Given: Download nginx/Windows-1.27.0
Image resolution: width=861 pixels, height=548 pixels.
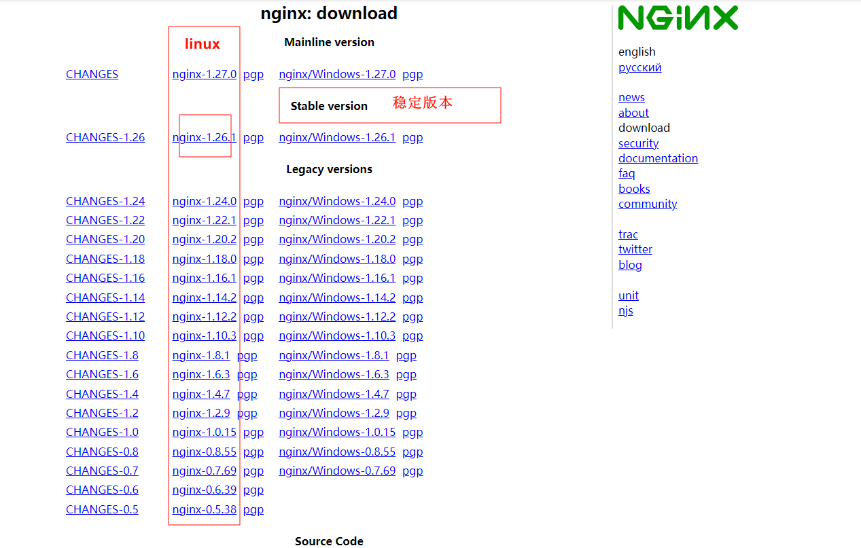Looking at the screenshot, I should pyautogui.click(x=337, y=74).
